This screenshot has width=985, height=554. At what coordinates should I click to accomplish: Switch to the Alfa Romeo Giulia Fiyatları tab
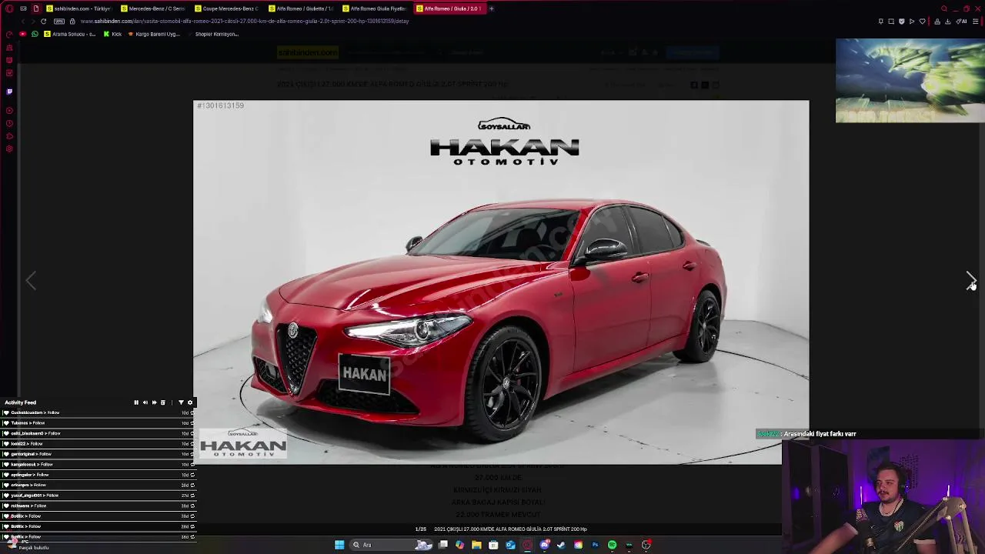pyautogui.click(x=374, y=8)
